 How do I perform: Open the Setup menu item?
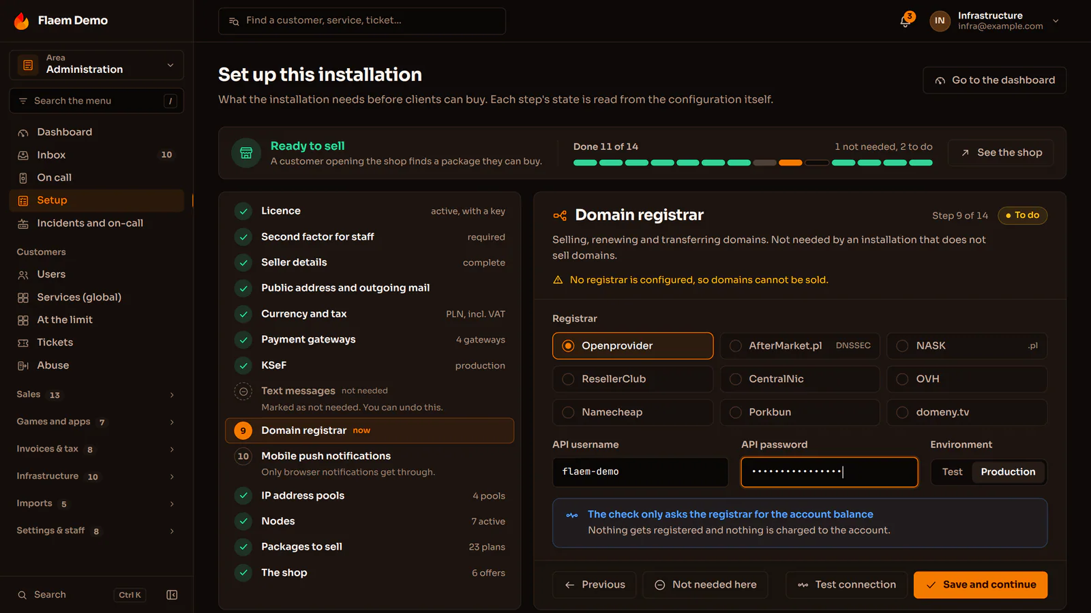[96, 200]
